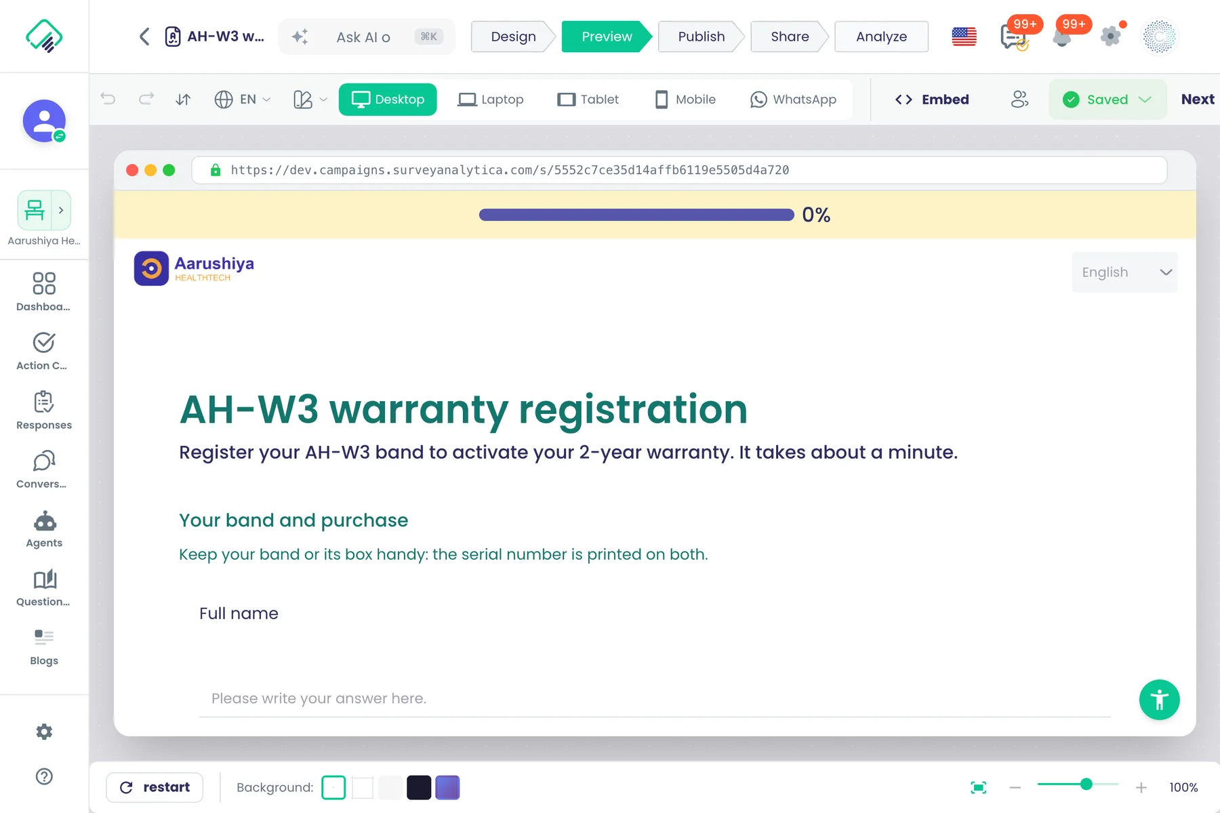Go to the Design step
The width and height of the screenshot is (1220, 813).
(513, 37)
